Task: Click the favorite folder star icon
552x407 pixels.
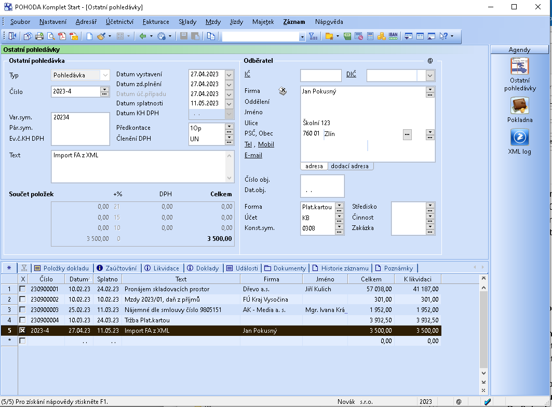Action: [x=329, y=36]
